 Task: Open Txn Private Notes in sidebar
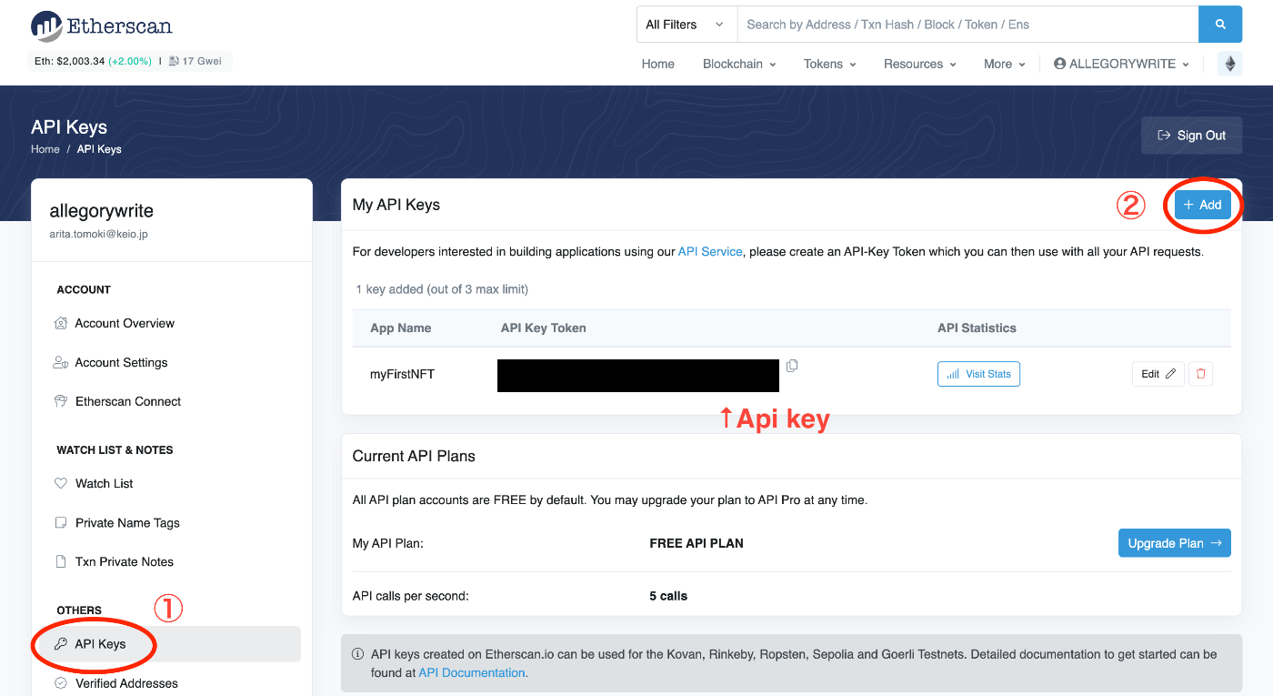pyautogui.click(x=124, y=561)
